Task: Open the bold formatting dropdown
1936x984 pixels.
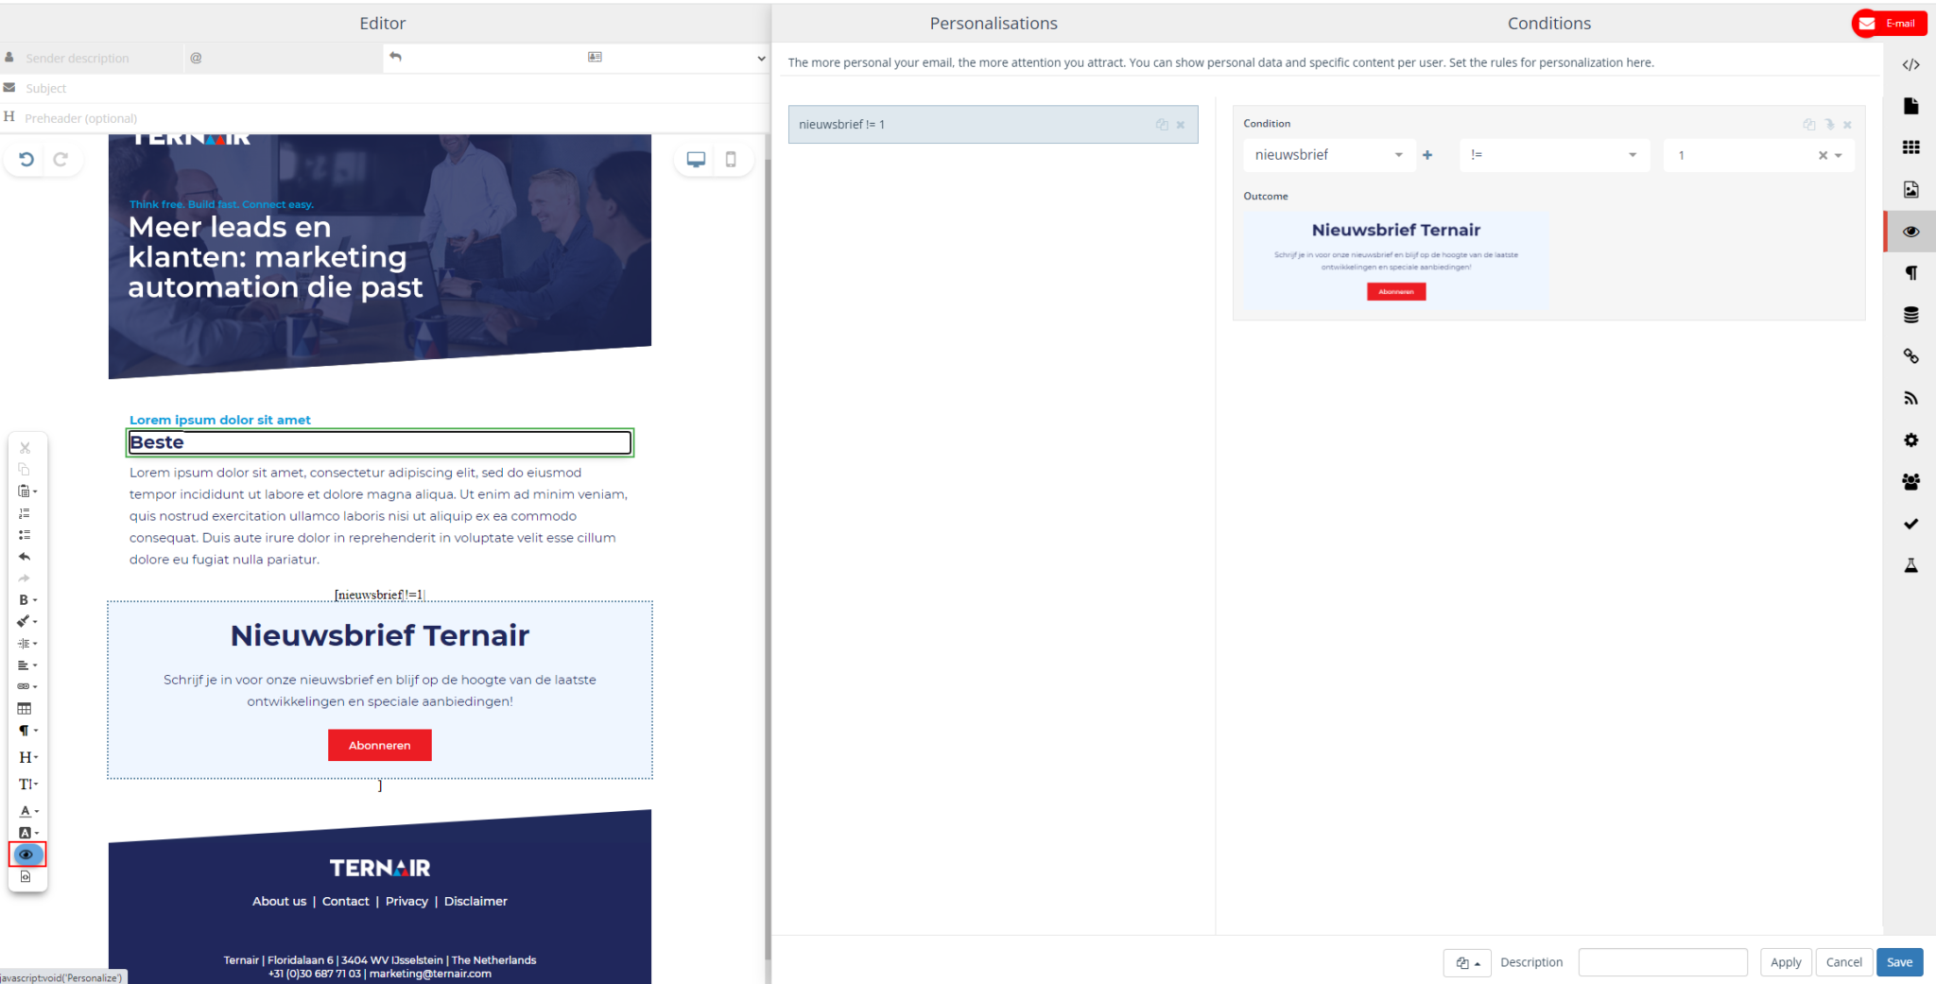Action: [27, 600]
